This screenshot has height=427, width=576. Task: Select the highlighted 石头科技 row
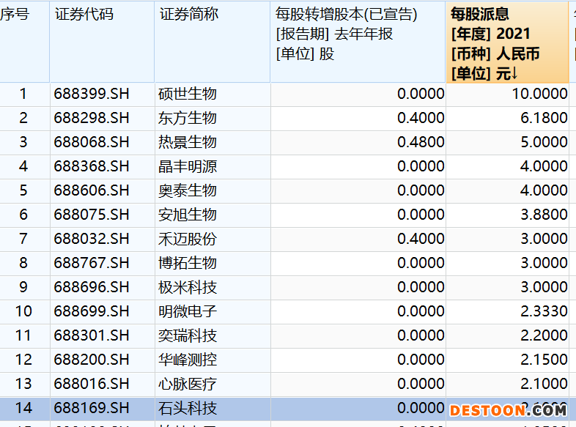pos(188,408)
